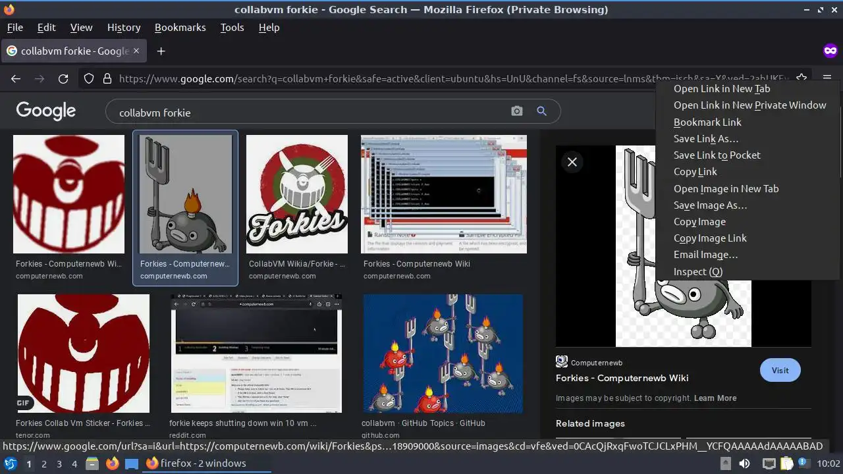Open the Help menu
This screenshot has height=474, width=843.
269,28
